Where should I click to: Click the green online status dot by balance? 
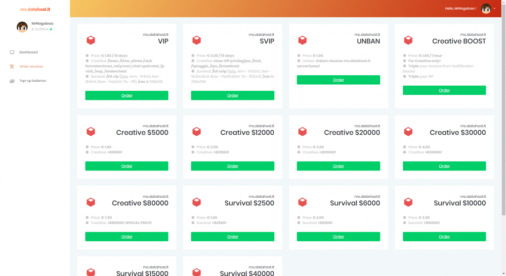51,29
